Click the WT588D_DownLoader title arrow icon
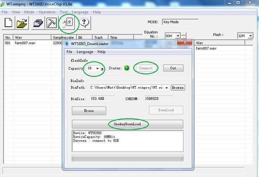The height and width of the screenshot is (177, 259). (67, 44)
